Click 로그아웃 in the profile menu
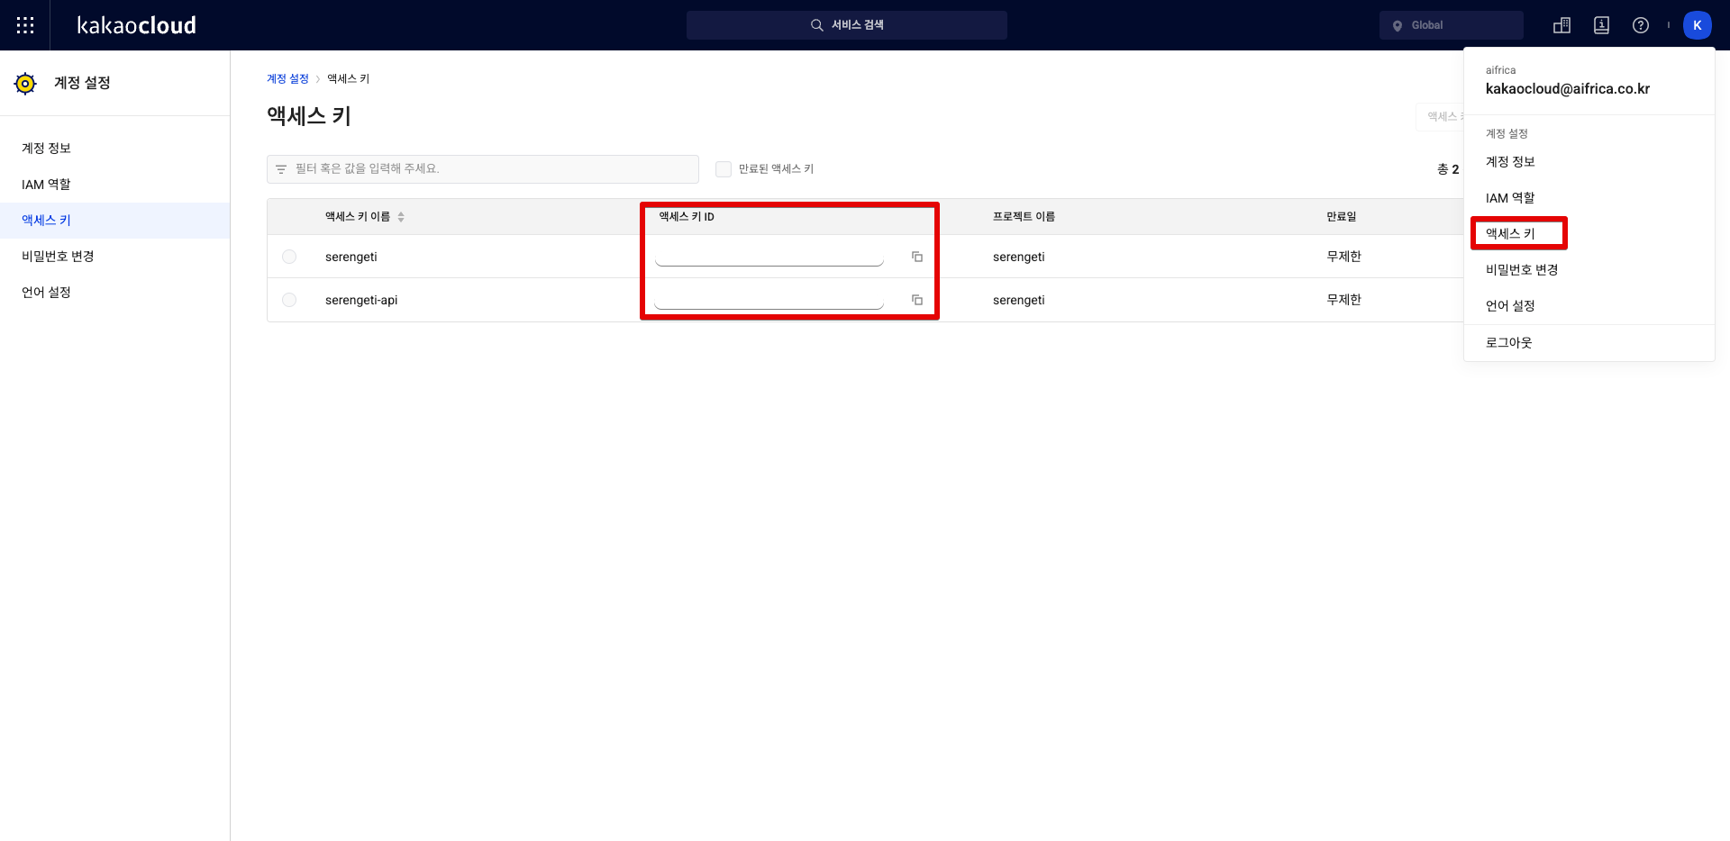The width and height of the screenshot is (1730, 841). pos(1508,343)
